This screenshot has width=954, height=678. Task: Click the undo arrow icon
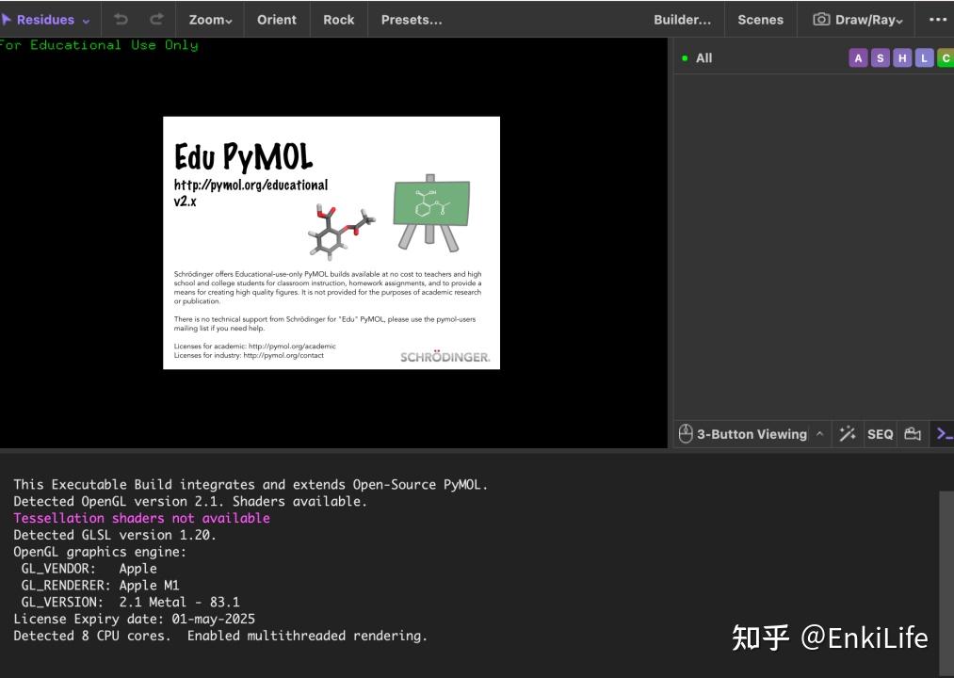[x=121, y=19]
